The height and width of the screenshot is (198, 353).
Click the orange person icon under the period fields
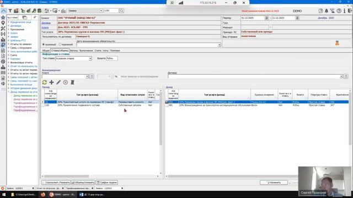(337, 43)
